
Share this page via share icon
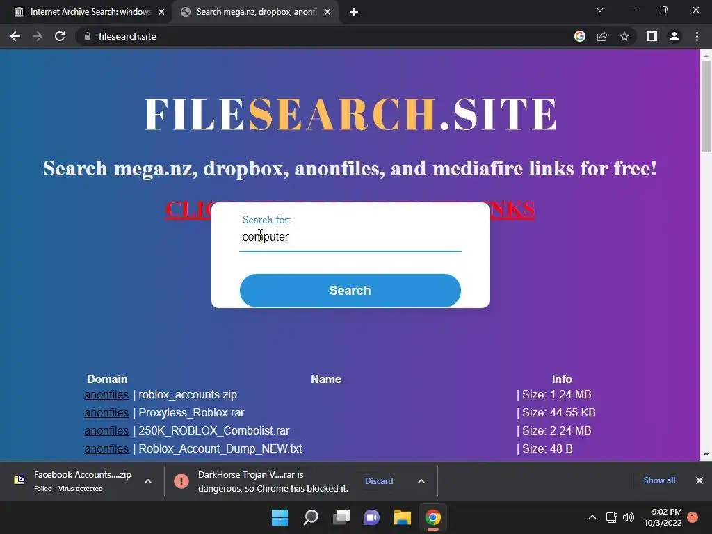pyautogui.click(x=602, y=36)
